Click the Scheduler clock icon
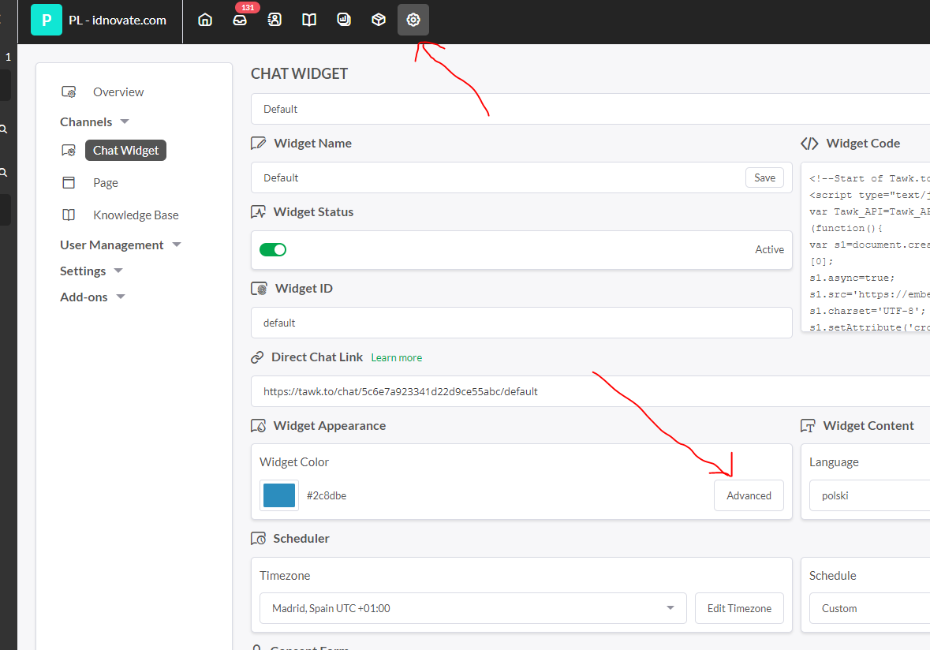Viewport: 930px width, 650px height. [x=258, y=538]
